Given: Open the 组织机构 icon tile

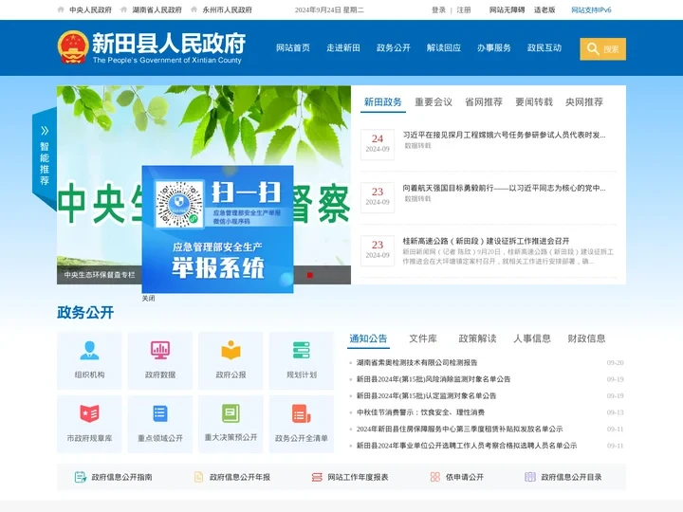Looking at the screenshot, I should [89, 360].
